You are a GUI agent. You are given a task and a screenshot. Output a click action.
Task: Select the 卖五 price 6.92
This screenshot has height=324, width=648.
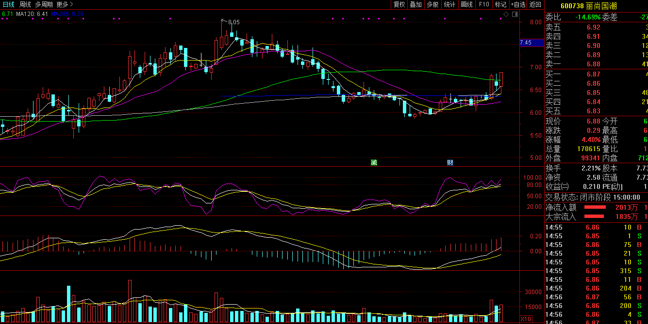(593, 27)
